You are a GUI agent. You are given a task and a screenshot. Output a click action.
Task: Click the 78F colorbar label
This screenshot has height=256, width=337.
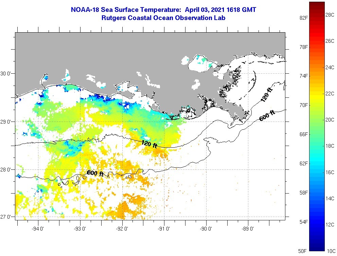pyautogui.click(x=303, y=47)
